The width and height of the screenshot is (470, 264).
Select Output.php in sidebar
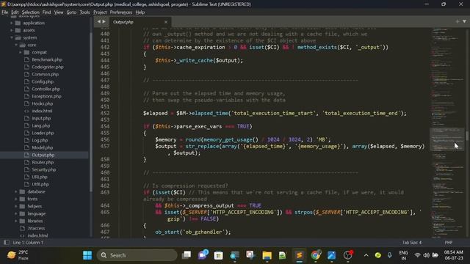[x=43, y=155]
